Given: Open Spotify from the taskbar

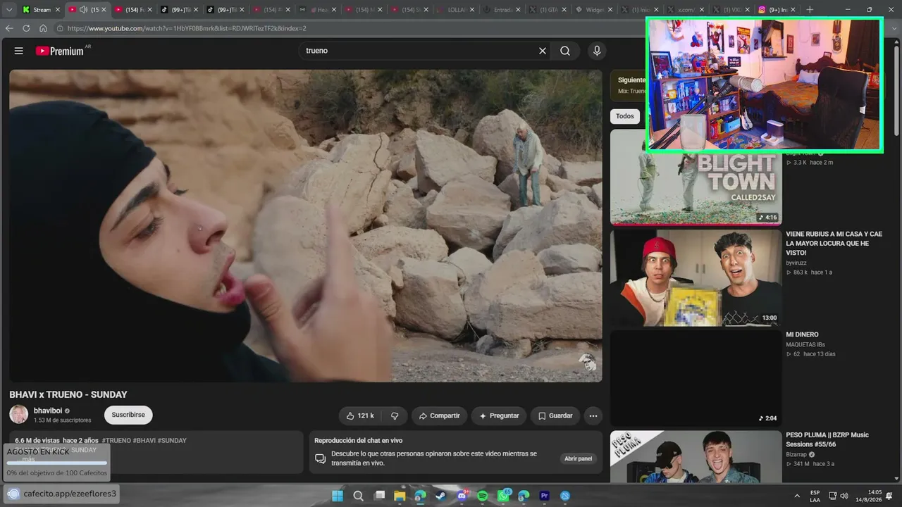Looking at the screenshot, I should click(482, 496).
